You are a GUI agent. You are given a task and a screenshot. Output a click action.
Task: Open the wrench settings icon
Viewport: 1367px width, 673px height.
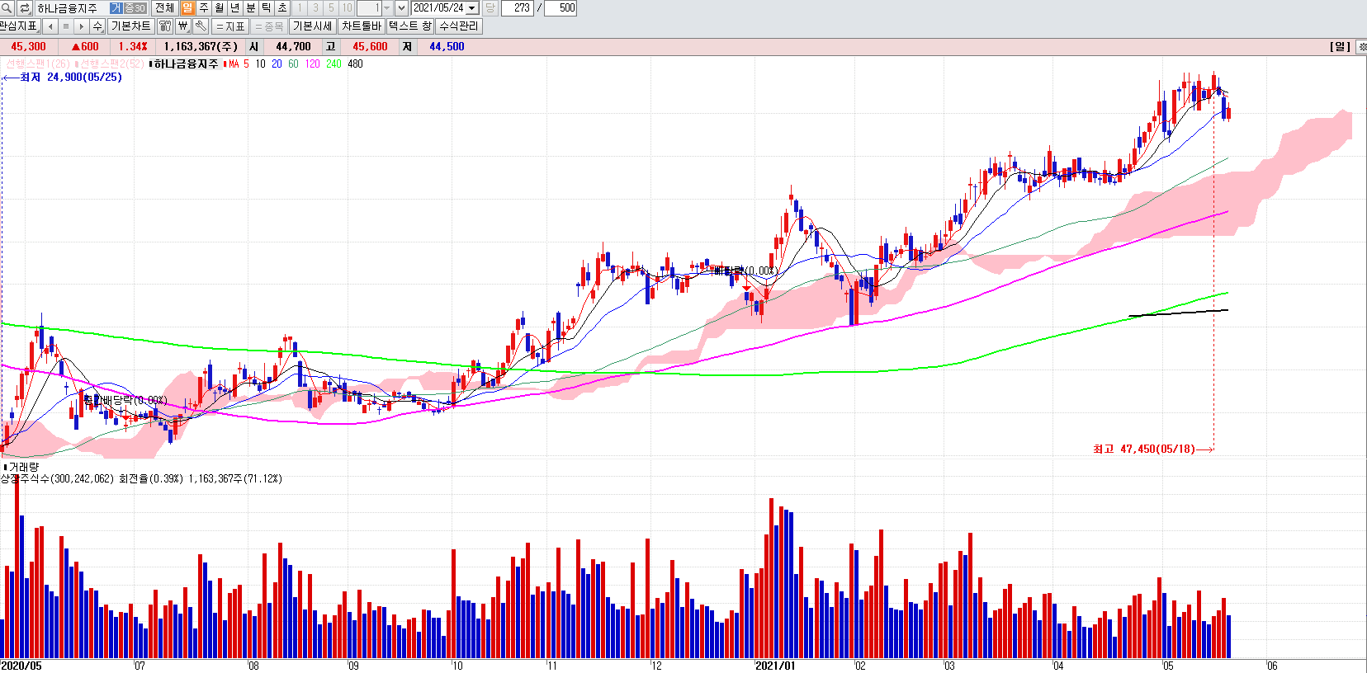(x=201, y=26)
